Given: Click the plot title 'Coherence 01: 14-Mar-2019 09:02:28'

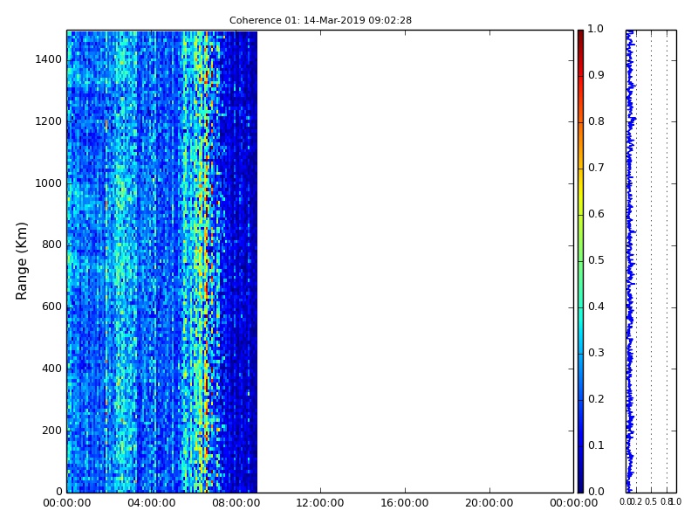Looking at the screenshot, I should pos(320,20).
